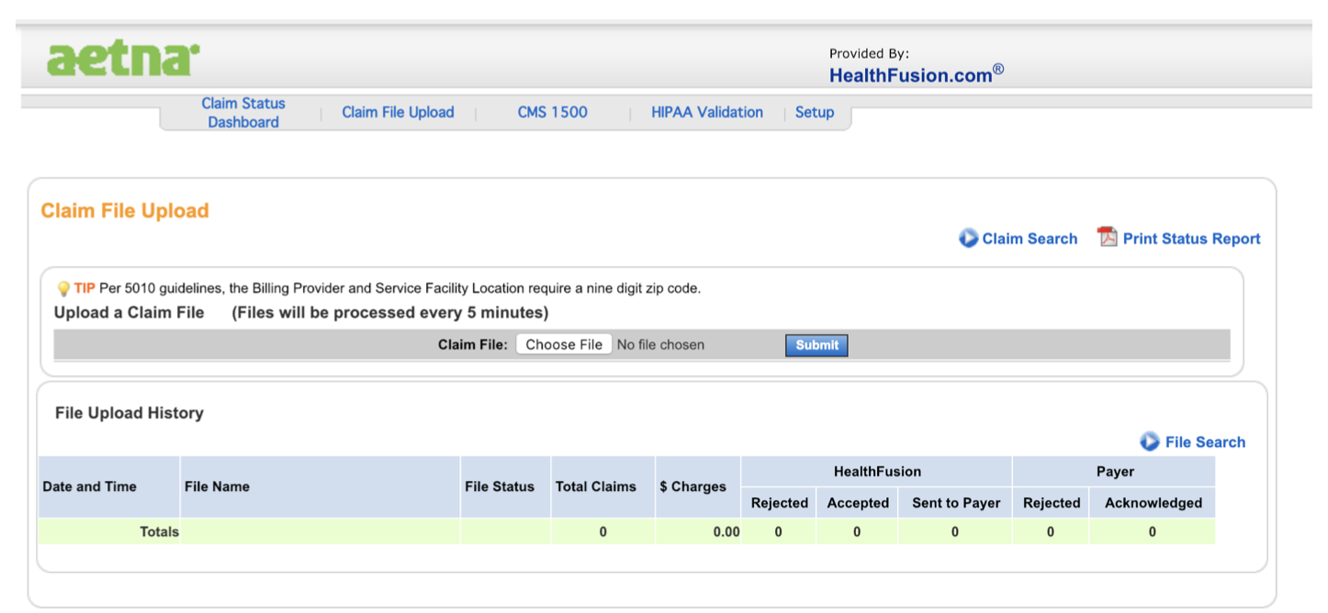The height and width of the screenshot is (613, 1328).
Task: Click the Payer Acknowledged column header
Action: pos(1152,502)
